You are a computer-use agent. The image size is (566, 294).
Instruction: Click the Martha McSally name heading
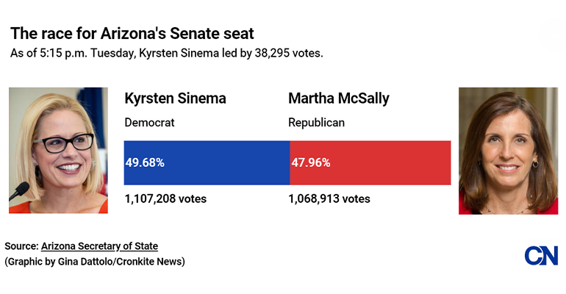(339, 99)
